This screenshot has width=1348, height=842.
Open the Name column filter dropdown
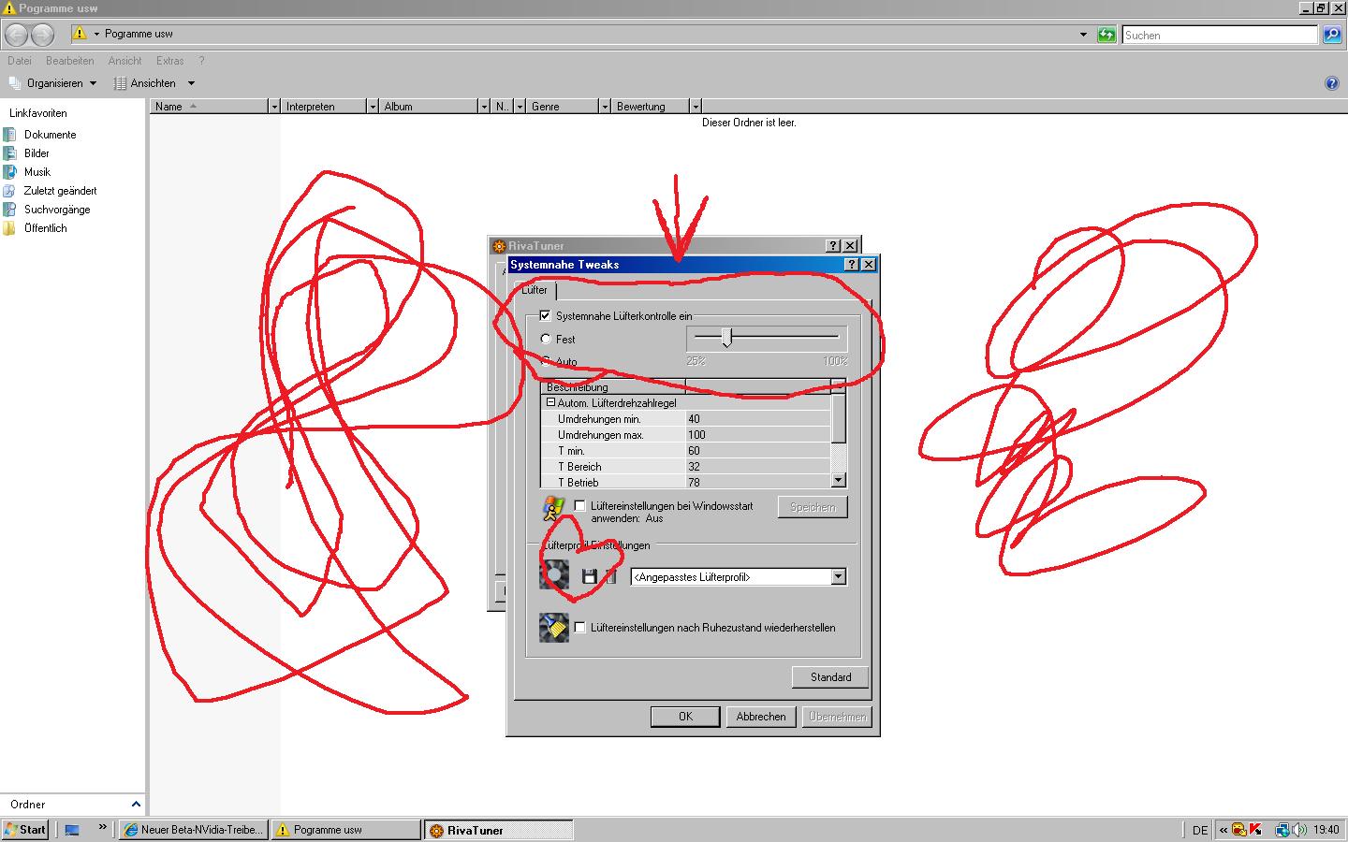point(273,107)
